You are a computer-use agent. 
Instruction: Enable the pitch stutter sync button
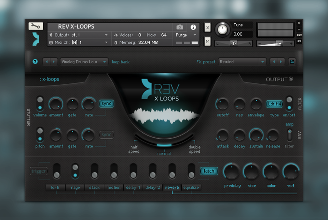[x=107, y=135]
